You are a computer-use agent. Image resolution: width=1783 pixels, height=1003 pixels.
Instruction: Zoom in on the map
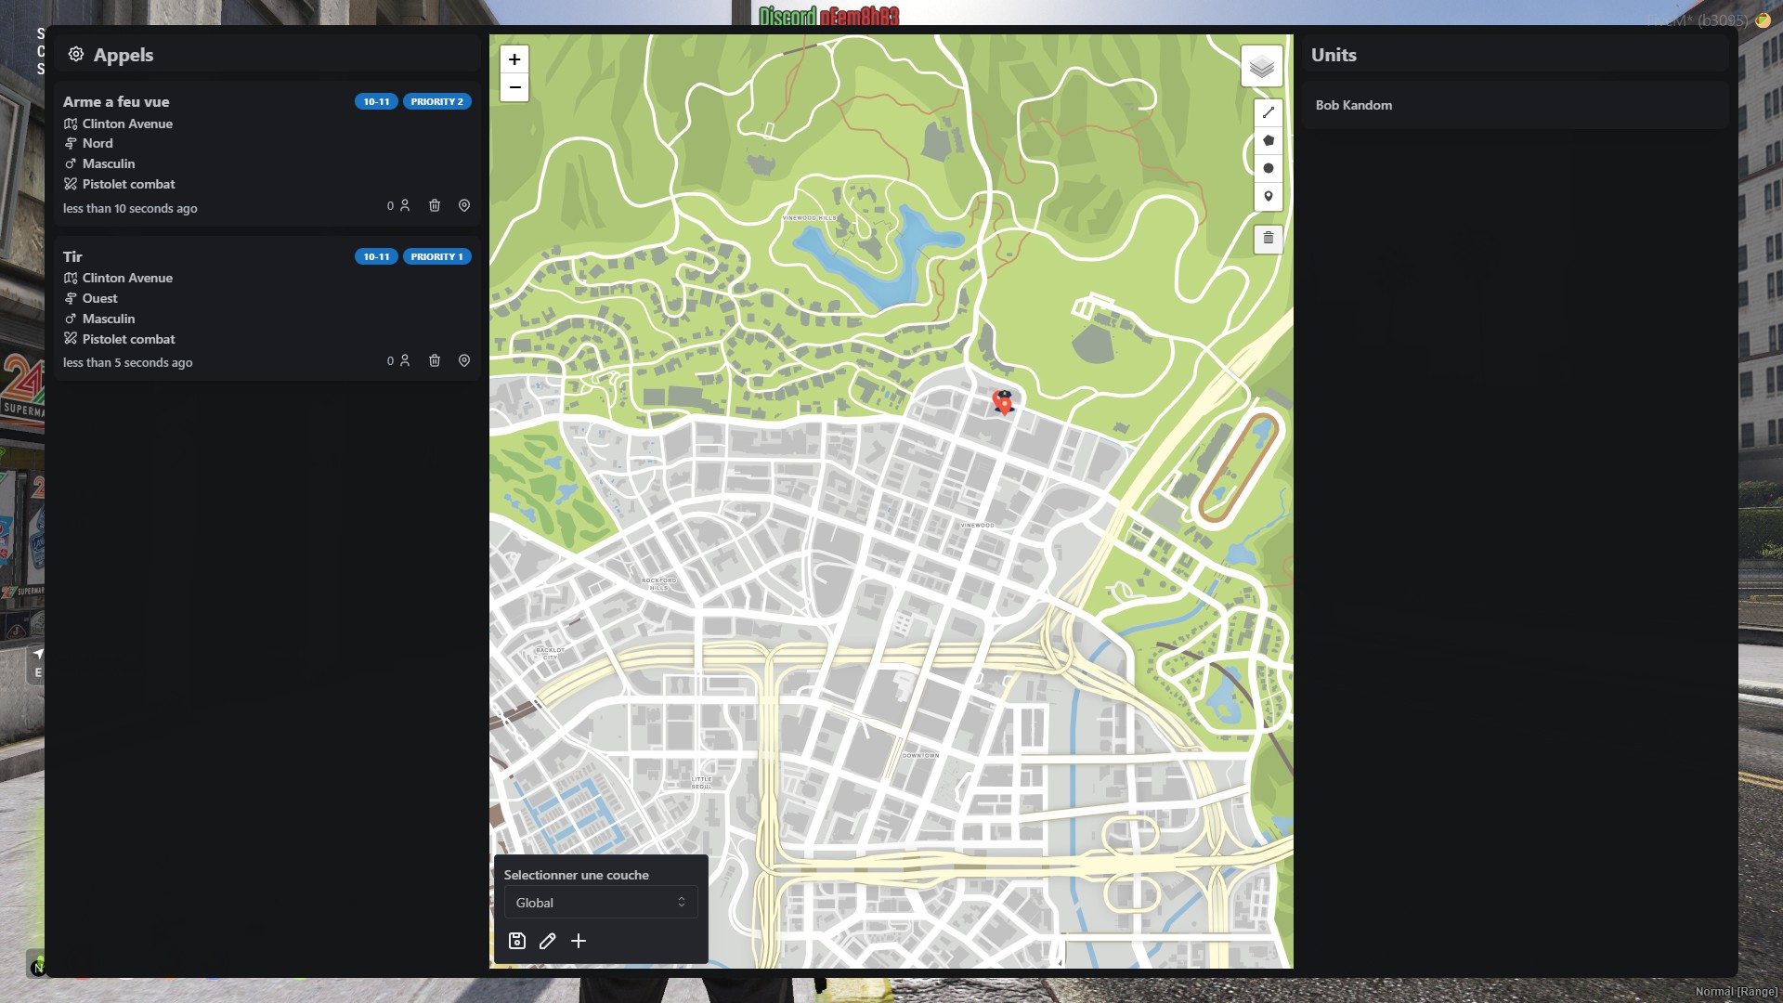click(x=514, y=59)
